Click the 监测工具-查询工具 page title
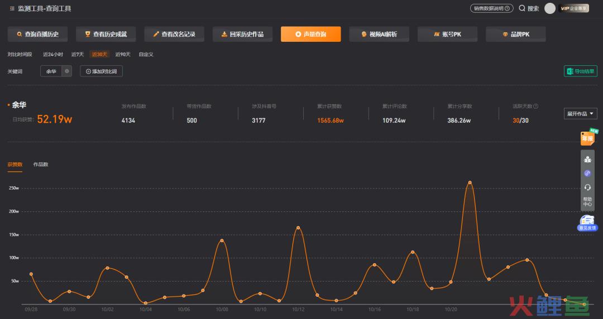 point(45,8)
